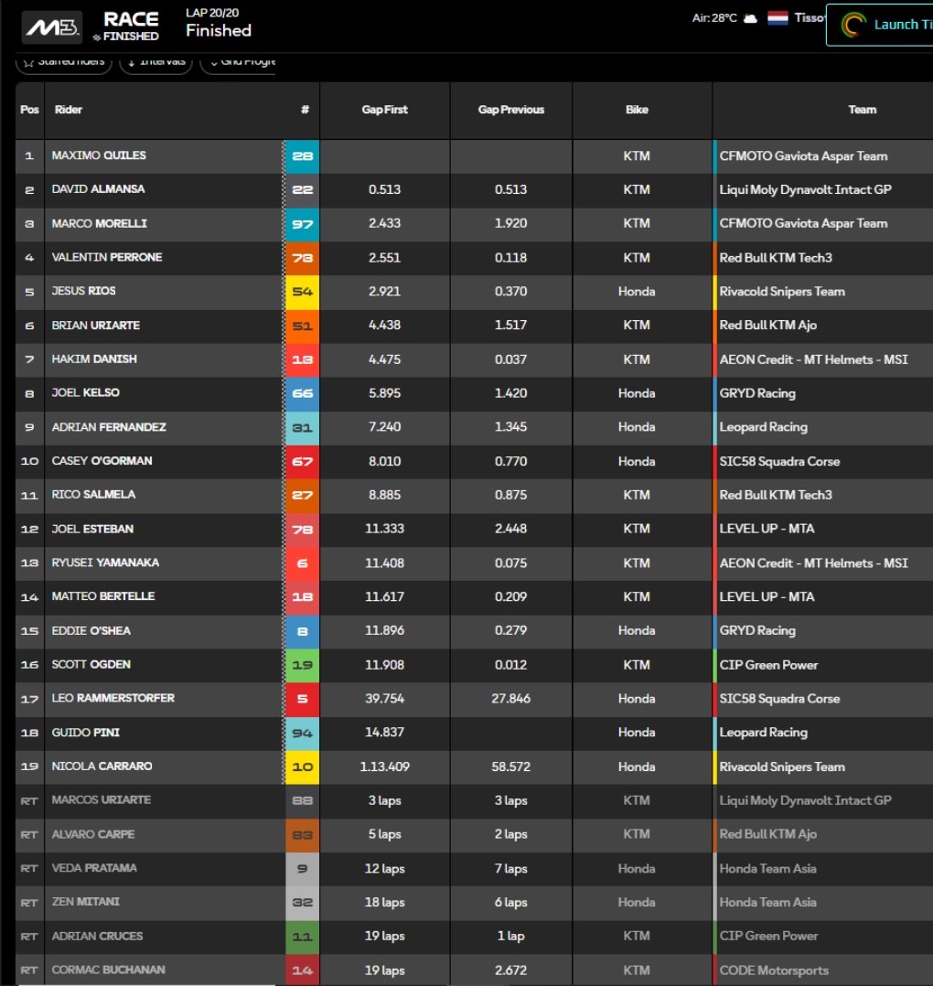The width and height of the screenshot is (933, 986).
Task: Click position 10 cell for Casey O'Gorman
Action: 29,462
